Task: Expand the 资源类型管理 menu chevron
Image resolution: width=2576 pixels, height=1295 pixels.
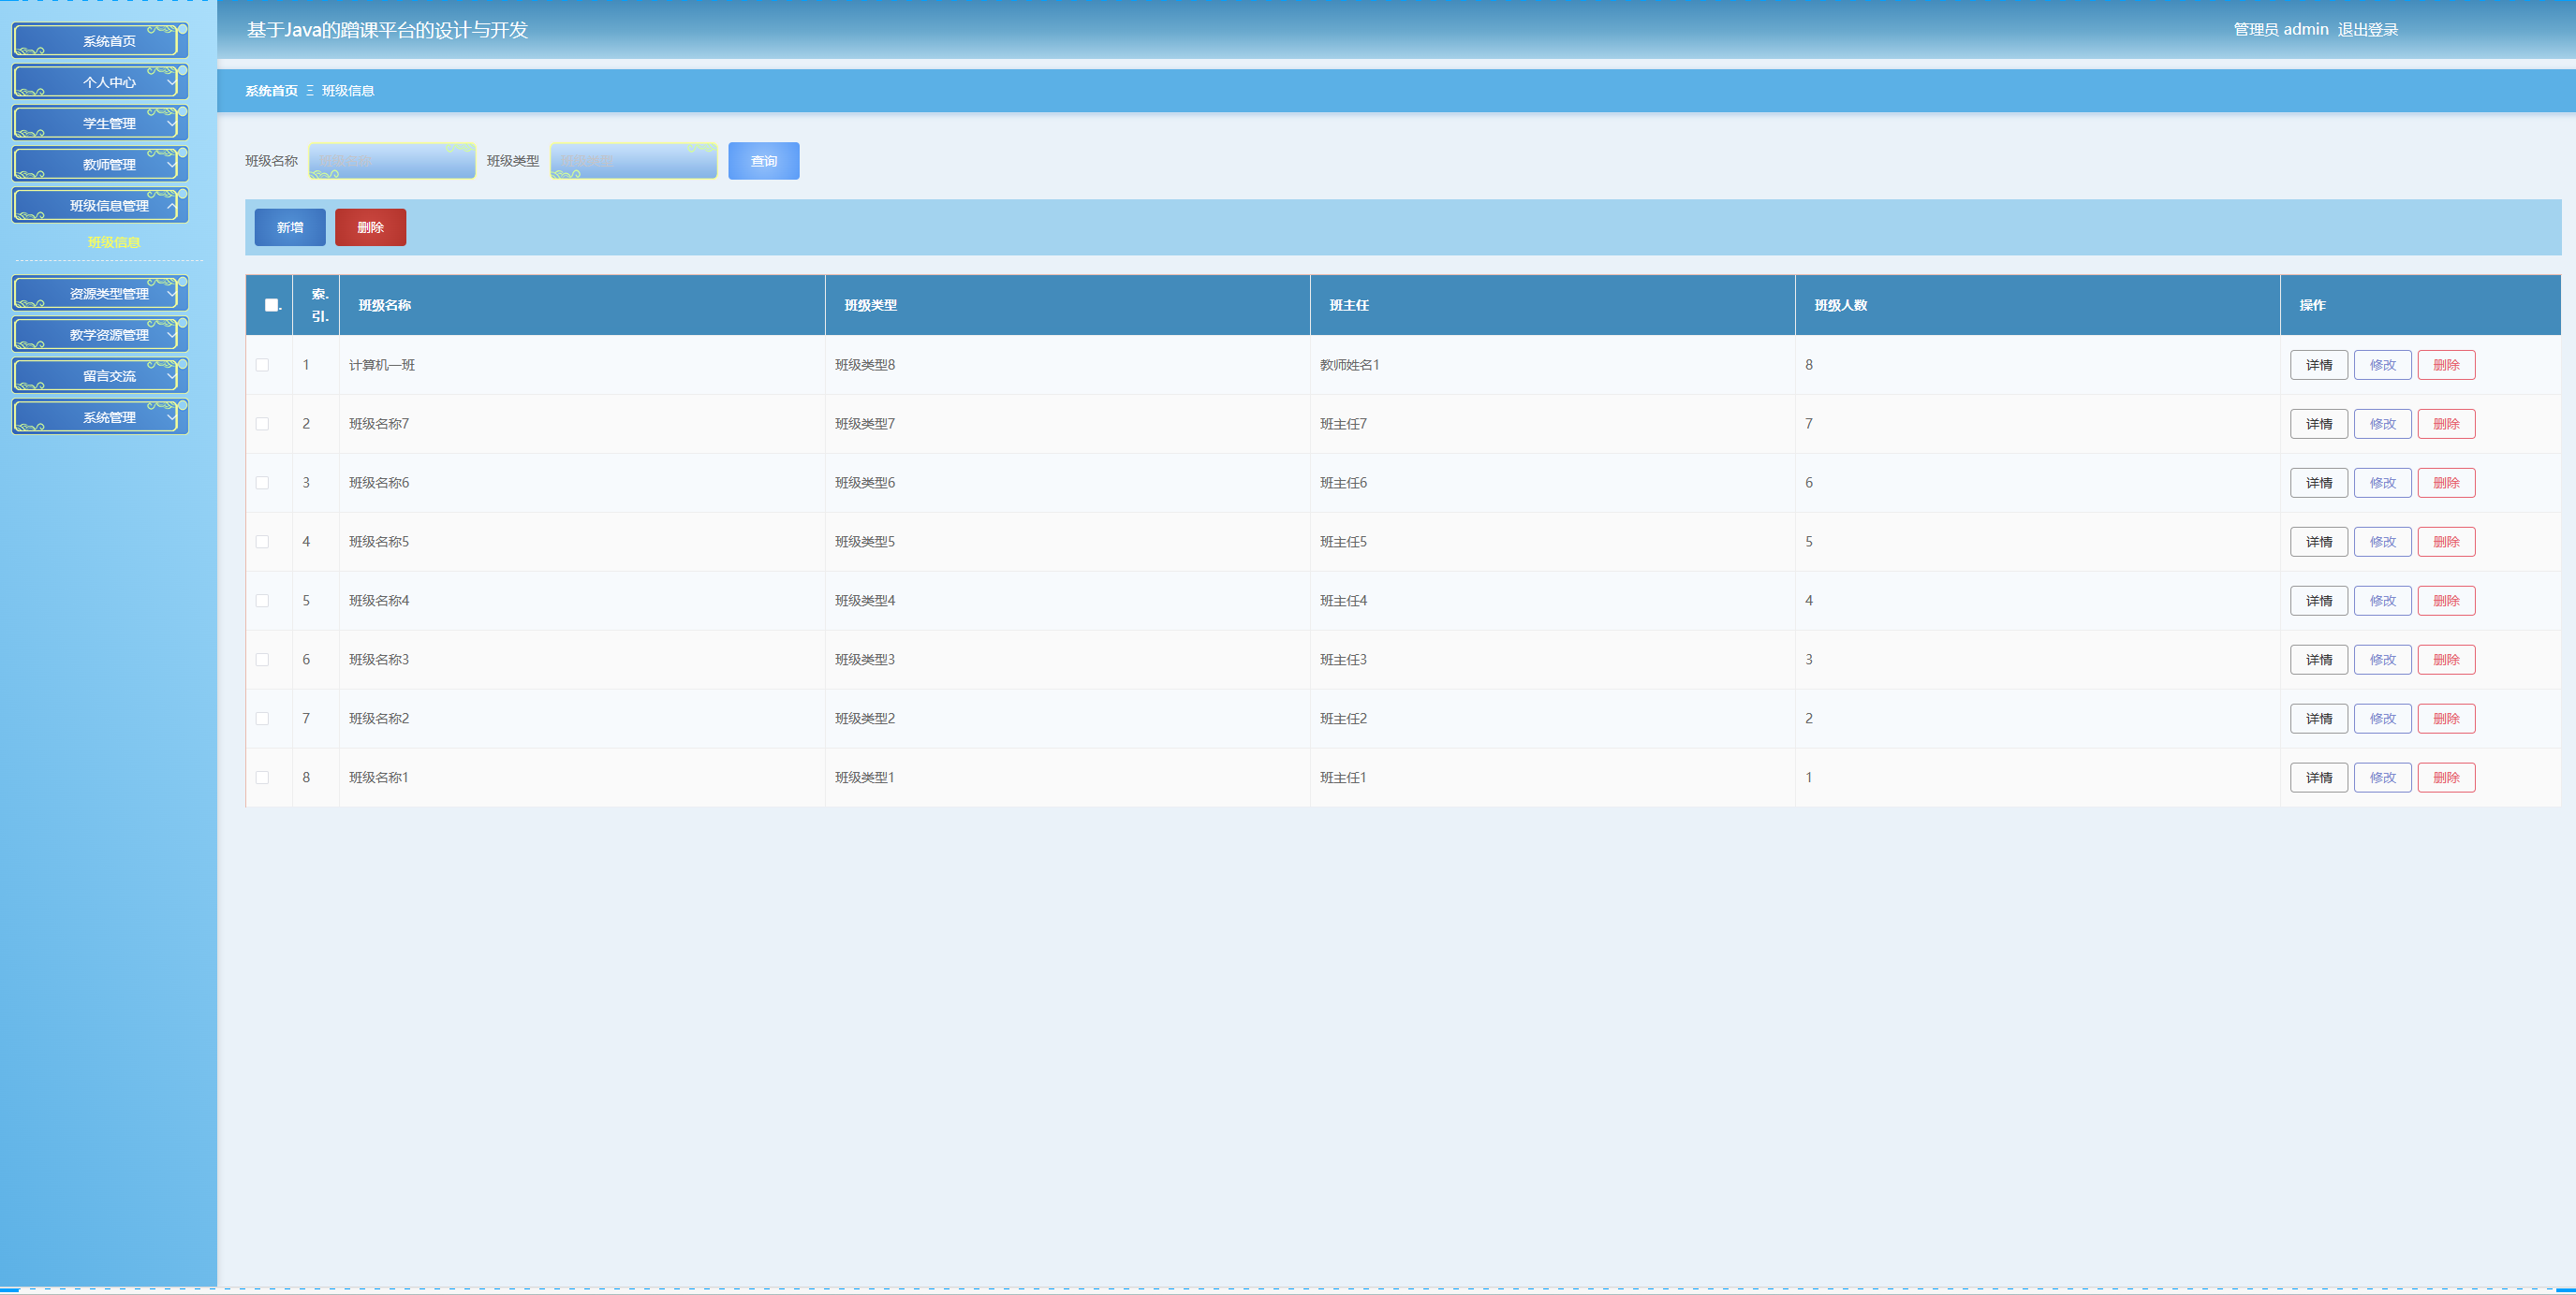Action: [171, 294]
